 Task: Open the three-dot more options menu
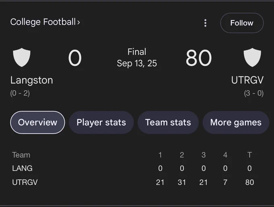[205, 23]
